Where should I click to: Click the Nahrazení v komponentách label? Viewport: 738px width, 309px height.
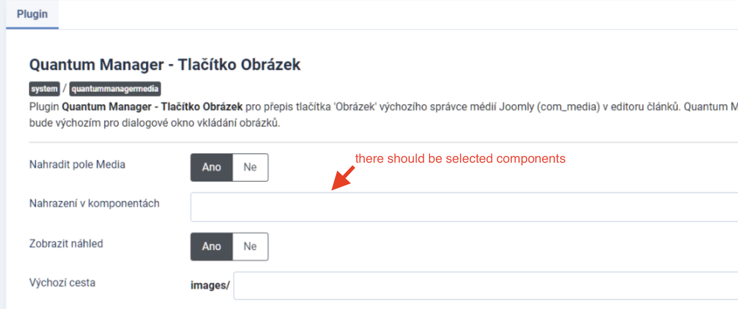click(x=94, y=204)
